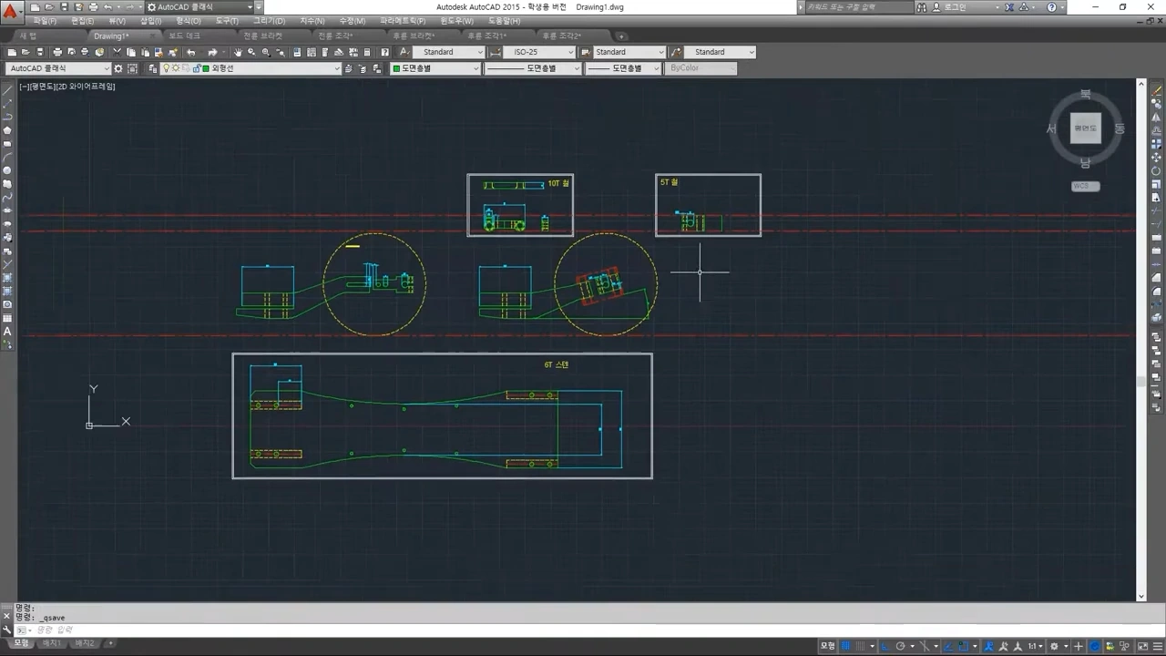The width and height of the screenshot is (1166, 656).
Task: Switch to the 보드 데크 drawing tab
Action: pos(185,36)
